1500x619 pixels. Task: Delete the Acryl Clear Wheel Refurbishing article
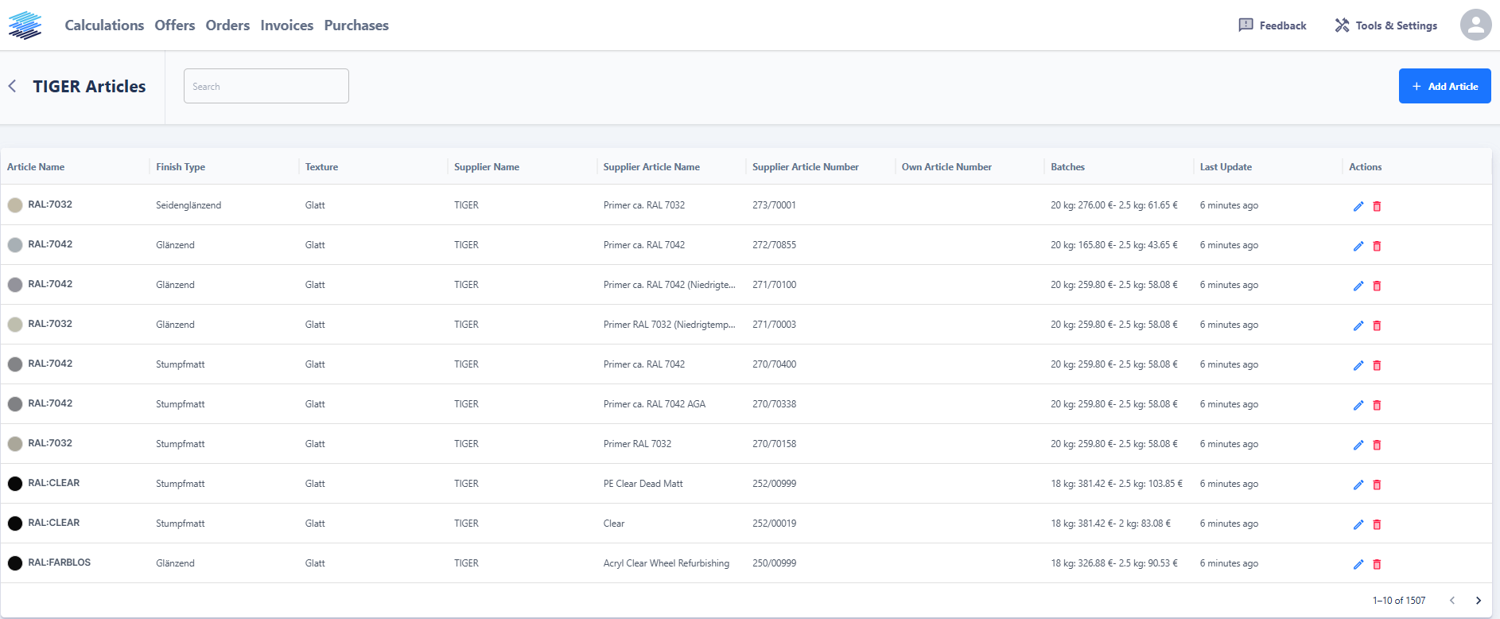point(1377,564)
